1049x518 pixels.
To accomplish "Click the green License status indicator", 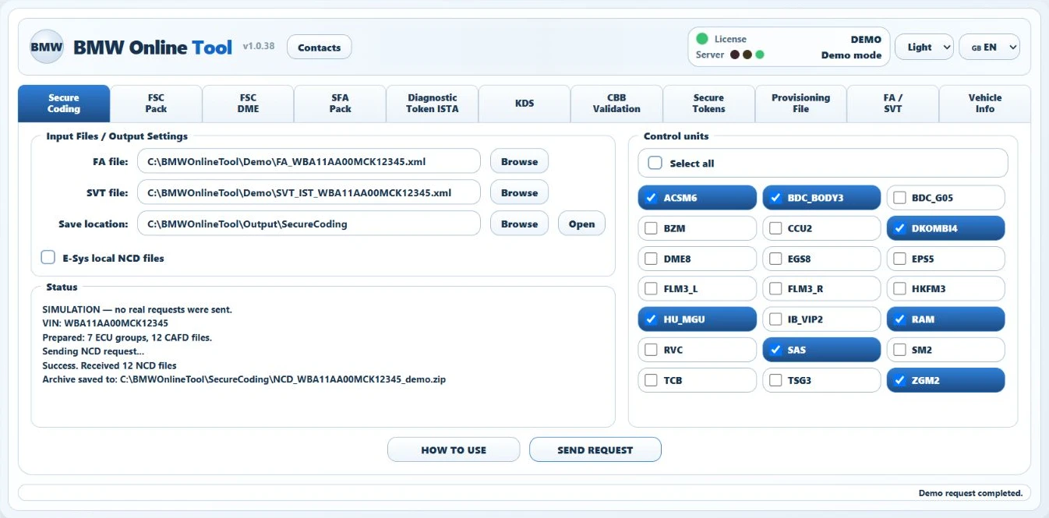I will (x=702, y=39).
